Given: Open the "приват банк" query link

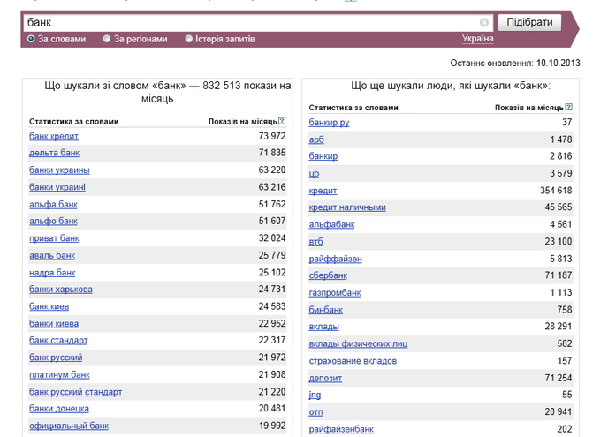Looking at the screenshot, I should 54,238.
